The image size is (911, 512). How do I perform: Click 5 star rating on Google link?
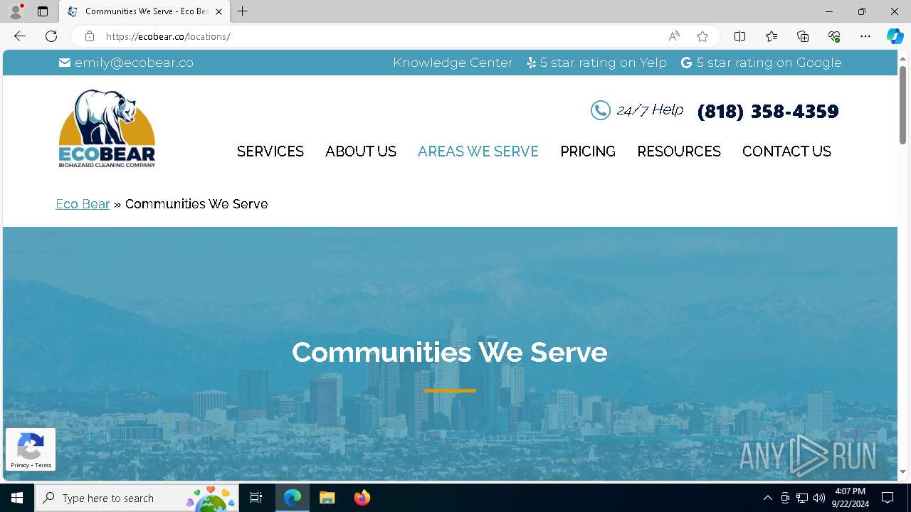coord(769,63)
